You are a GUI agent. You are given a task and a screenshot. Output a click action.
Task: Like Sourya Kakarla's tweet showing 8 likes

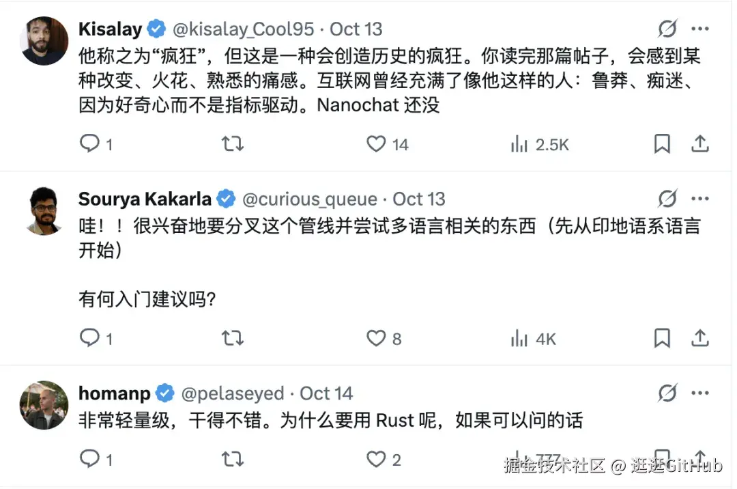(376, 337)
